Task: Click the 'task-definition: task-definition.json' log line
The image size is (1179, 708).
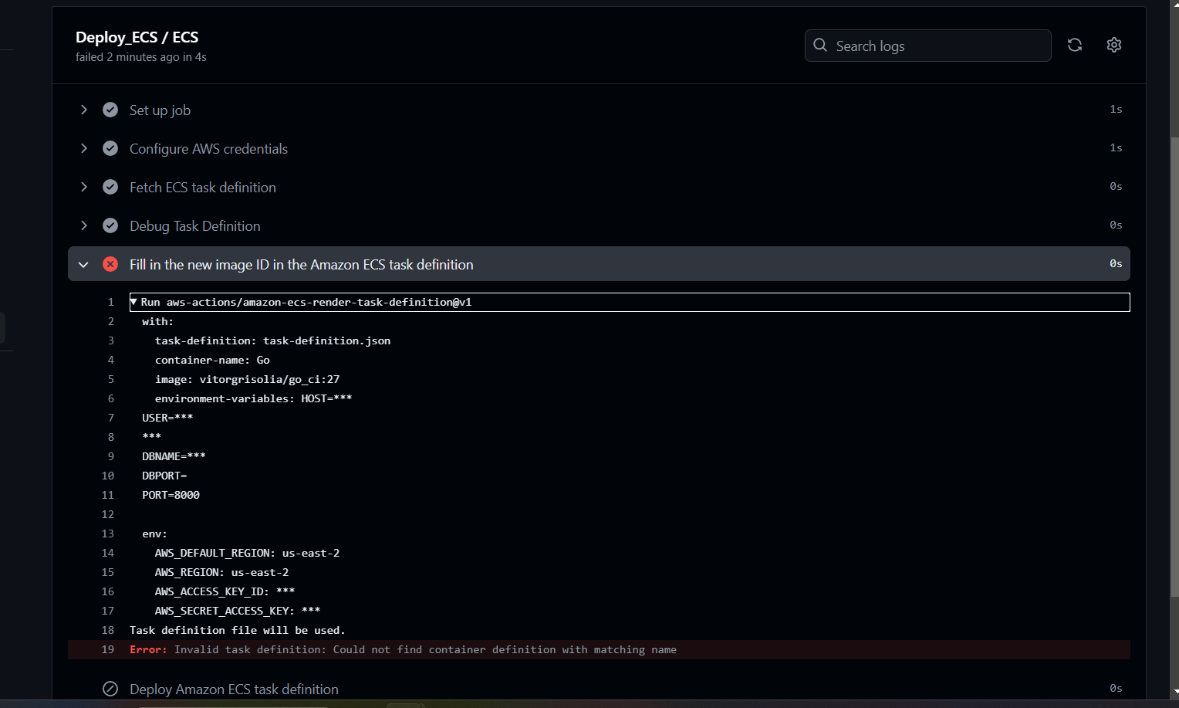Action: (272, 340)
